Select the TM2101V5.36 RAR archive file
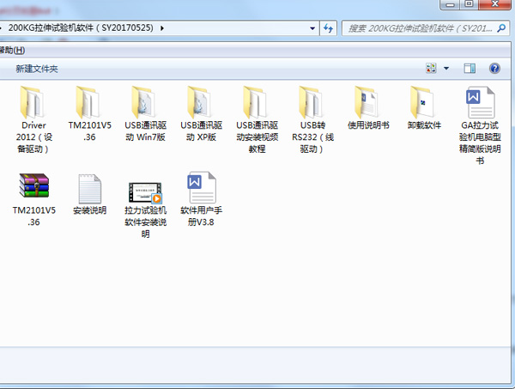The height and width of the screenshot is (389, 515). pyautogui.click(x=34, y=188)
